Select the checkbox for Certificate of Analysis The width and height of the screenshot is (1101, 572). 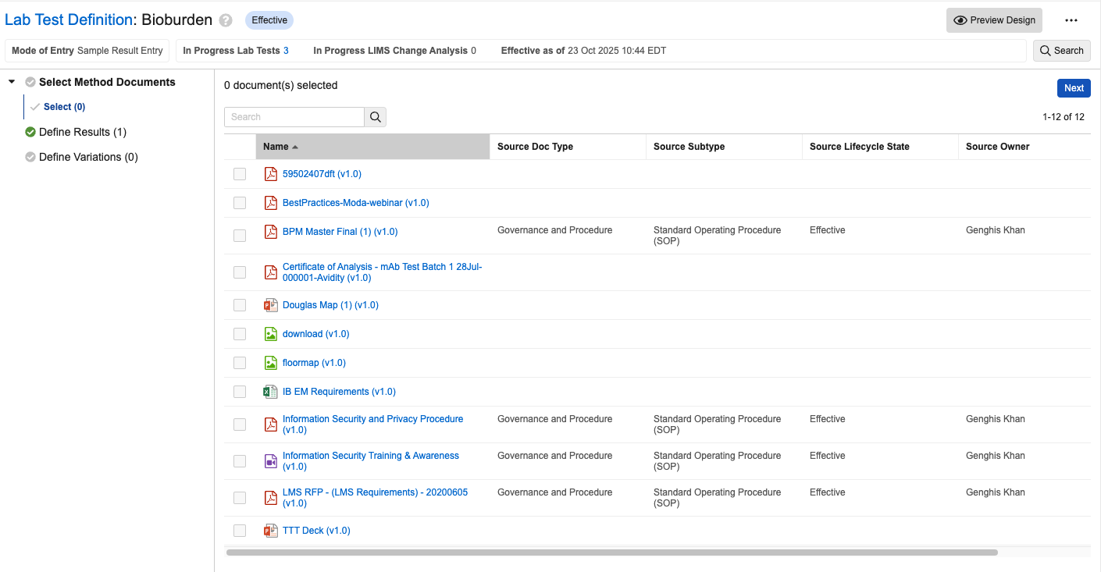(240, 272)
